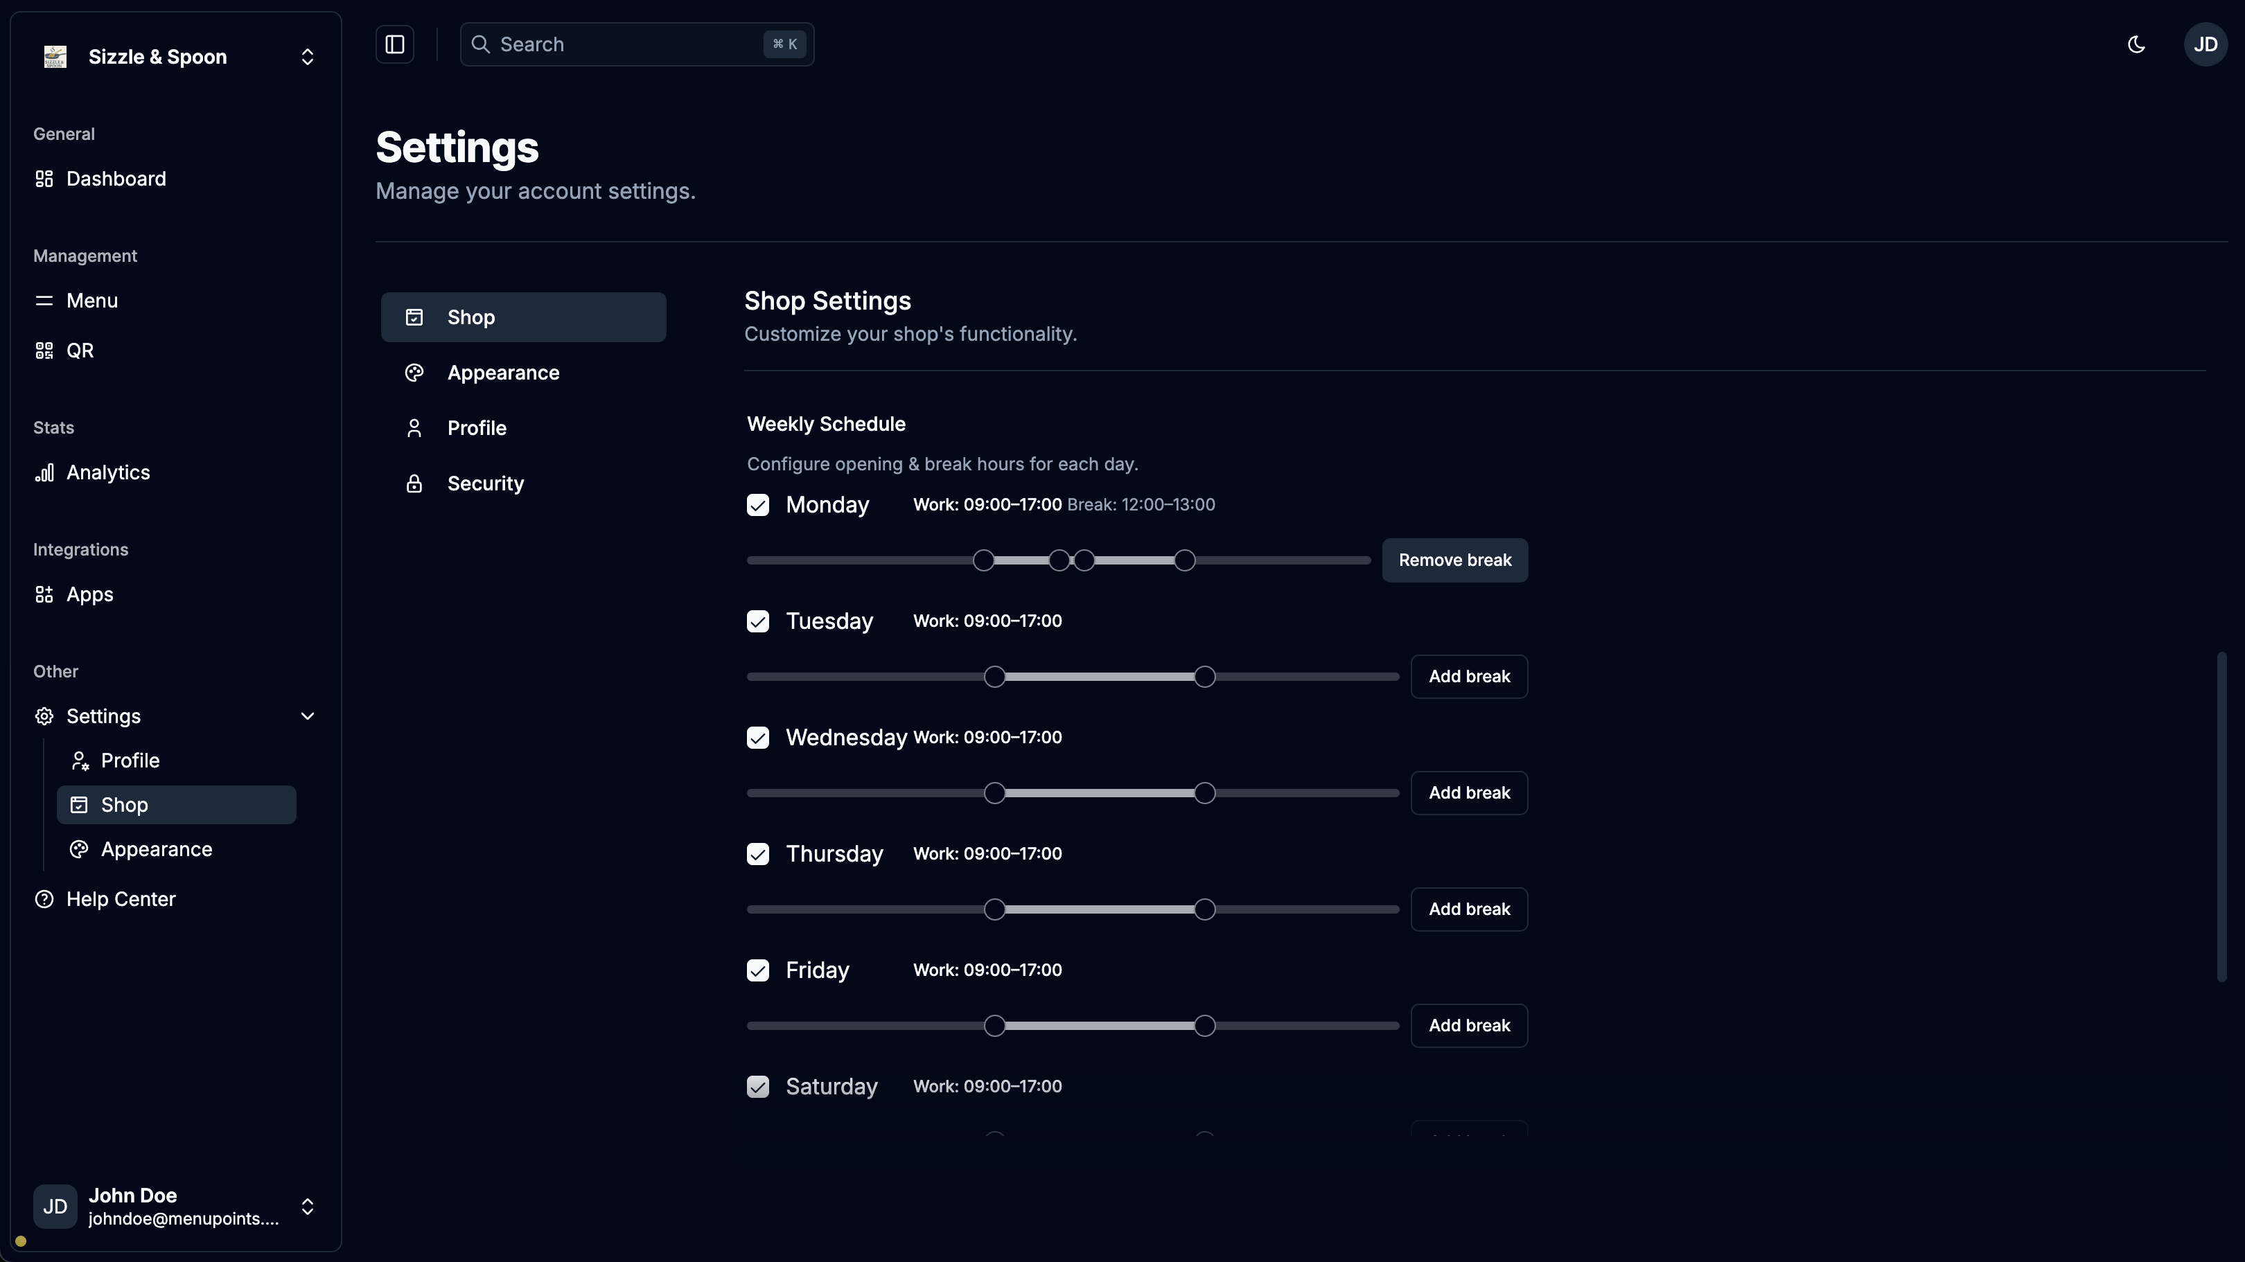The height and width of the screenshot is (1262, 2245).
Task: Toggle the Friday checkbox
Action: 757,970
